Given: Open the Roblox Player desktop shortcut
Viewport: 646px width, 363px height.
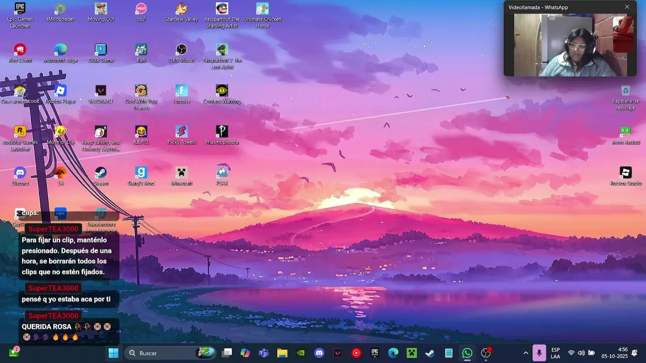Looking at the screenshot, I should [x=60, y=95].
